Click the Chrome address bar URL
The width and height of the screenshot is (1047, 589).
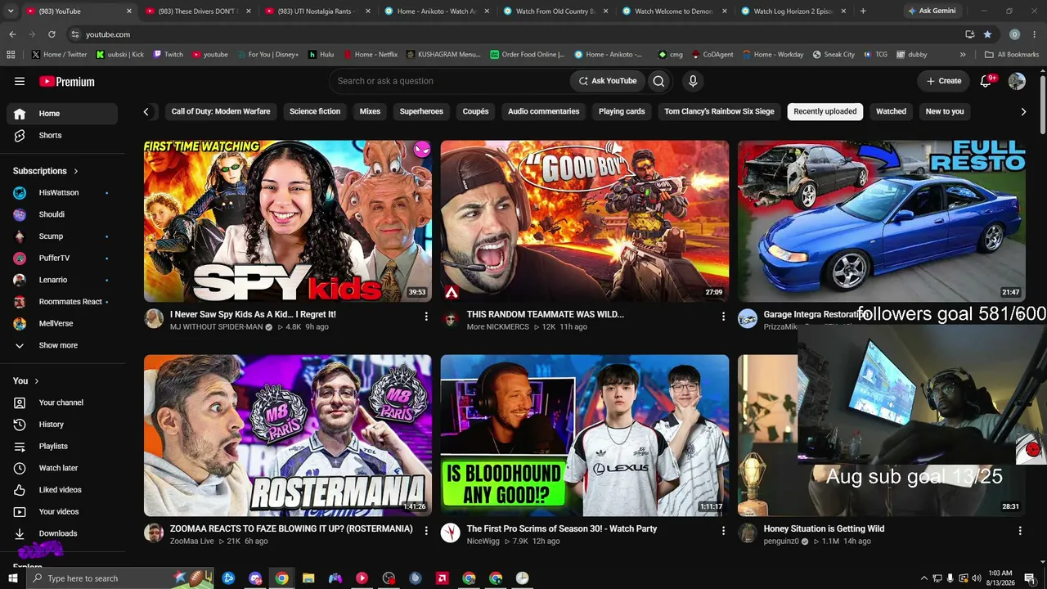tap(108, 34)
